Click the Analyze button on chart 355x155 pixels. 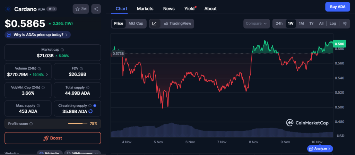point(320,148)
